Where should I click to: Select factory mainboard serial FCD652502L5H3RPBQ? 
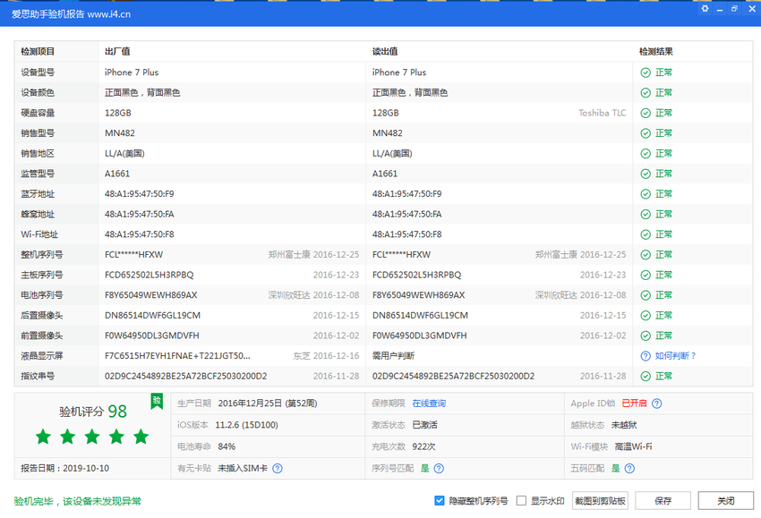(149, 275)
